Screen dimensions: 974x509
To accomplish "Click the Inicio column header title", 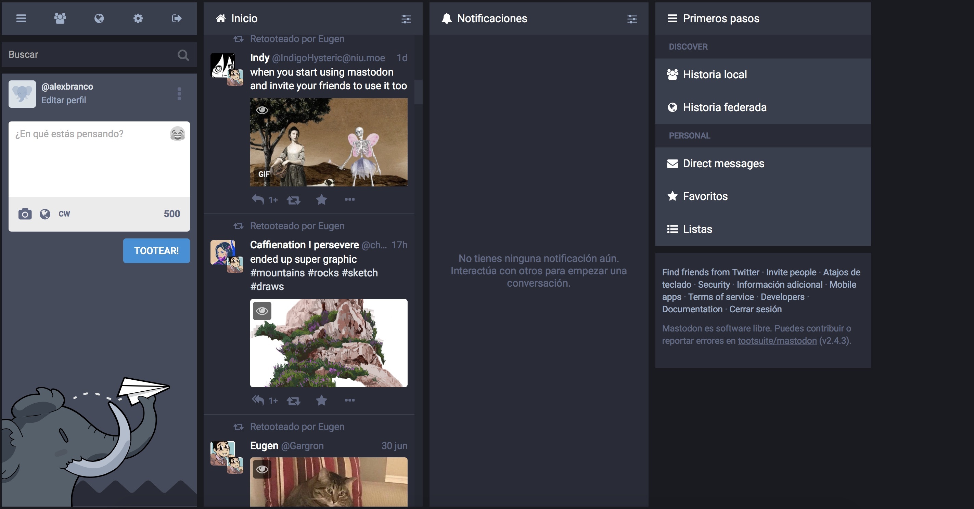I will click(244, 18).
